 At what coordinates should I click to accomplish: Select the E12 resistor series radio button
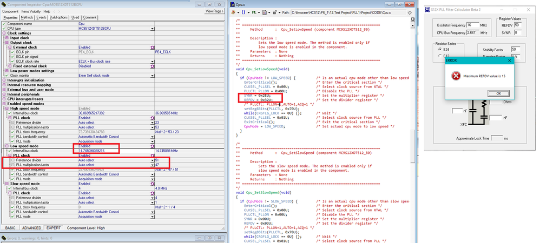tap(440, 55)
